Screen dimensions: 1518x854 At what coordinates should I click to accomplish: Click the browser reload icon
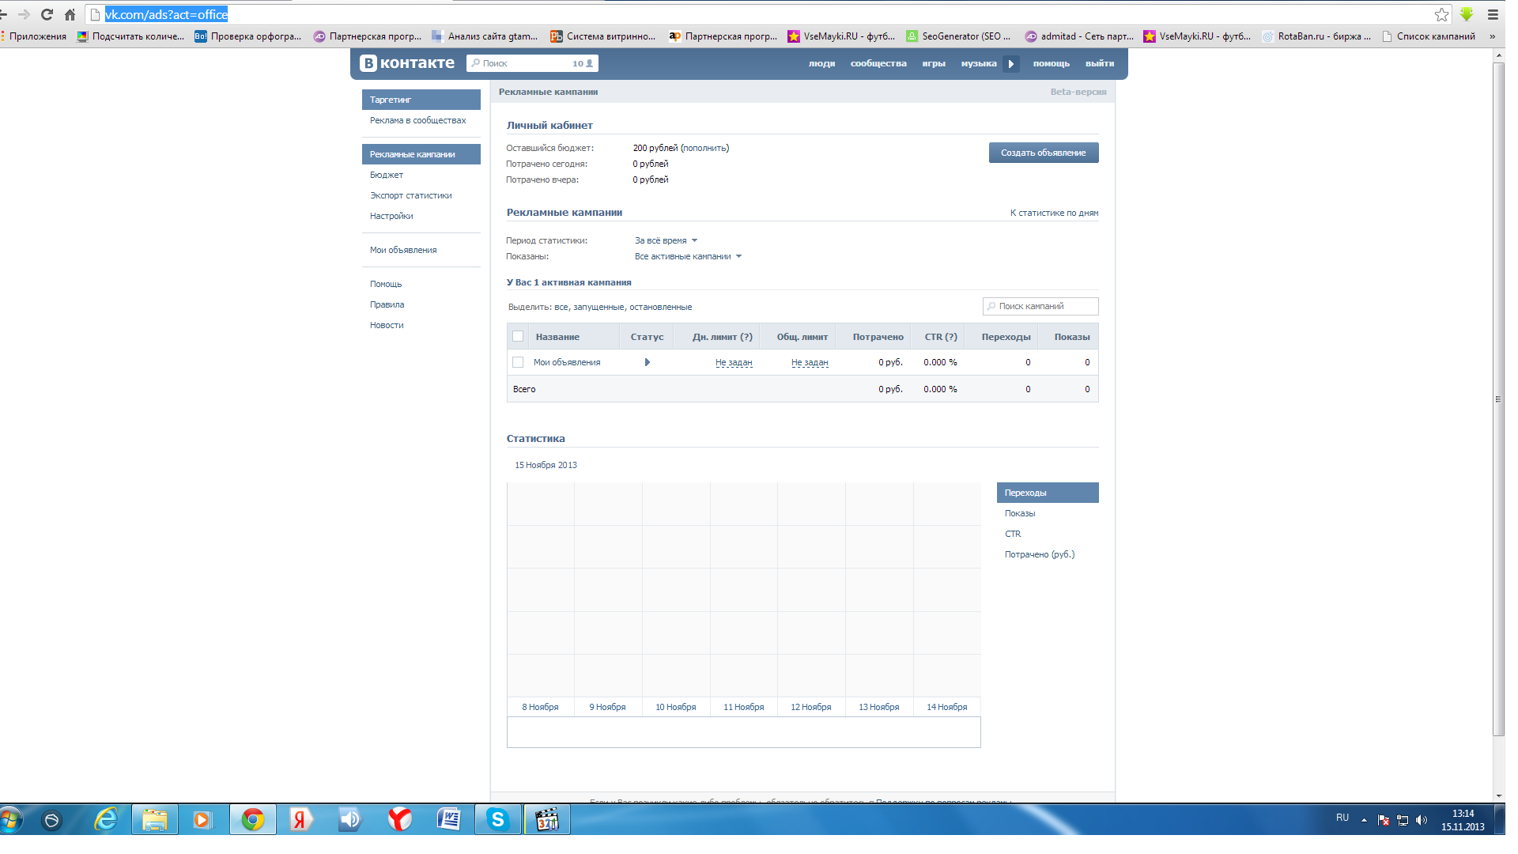(x=47, y=14)
